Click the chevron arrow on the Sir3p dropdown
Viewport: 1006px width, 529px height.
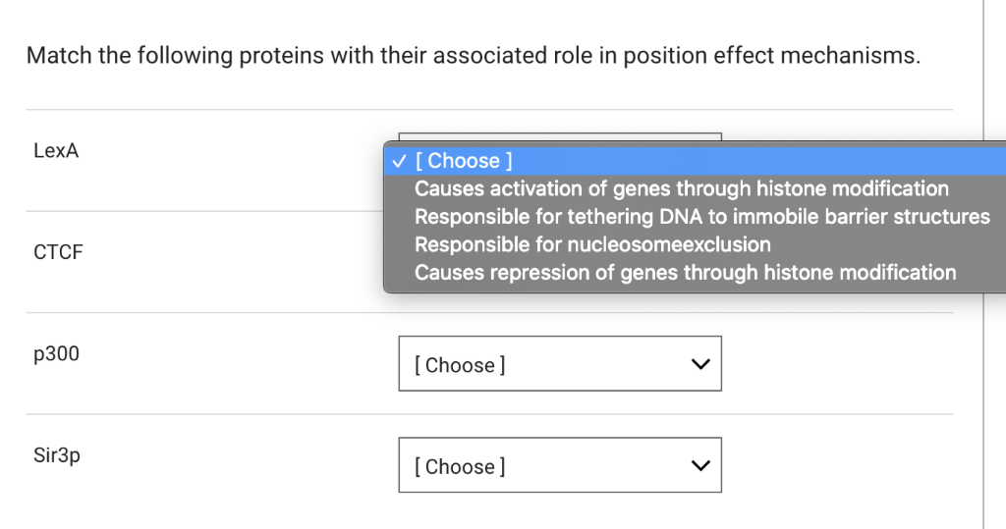[699, 466]
